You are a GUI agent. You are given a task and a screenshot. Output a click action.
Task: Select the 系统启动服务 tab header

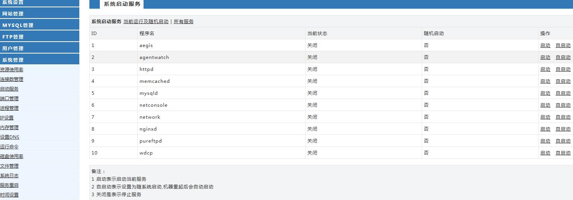[122, 4]
